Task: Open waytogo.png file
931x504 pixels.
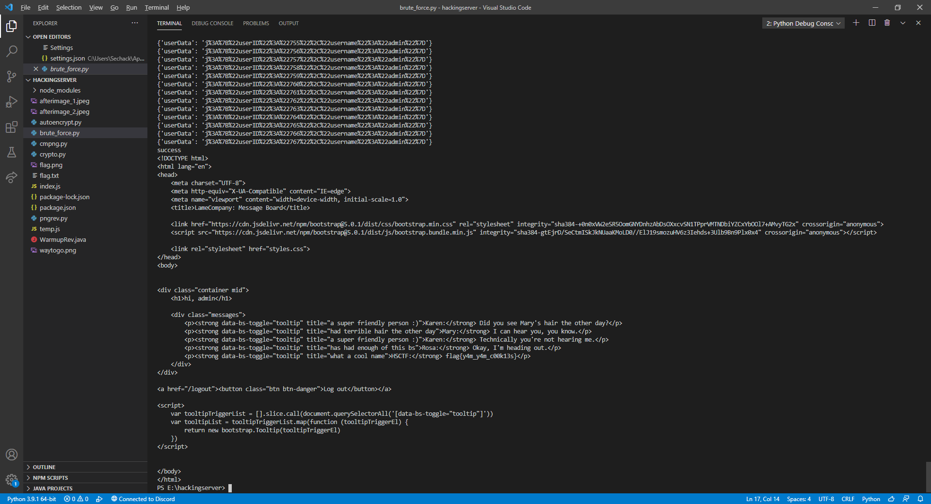Action: pyautogui.click(x=85, y=251)
